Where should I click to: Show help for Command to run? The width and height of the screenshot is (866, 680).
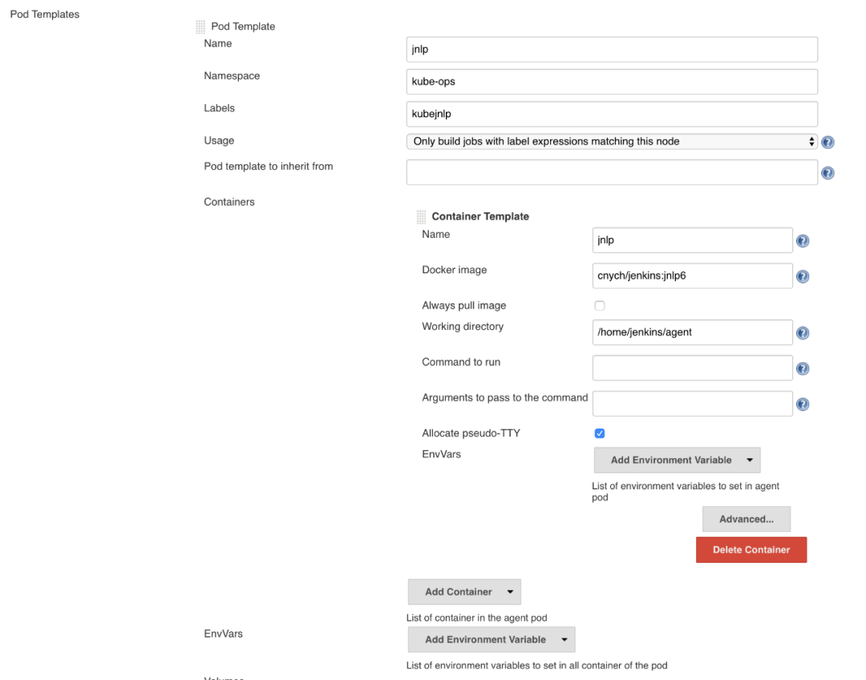point(802,368)
